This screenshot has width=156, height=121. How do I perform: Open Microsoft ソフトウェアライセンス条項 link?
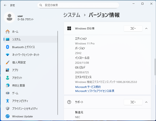click(x=95, y=91)
